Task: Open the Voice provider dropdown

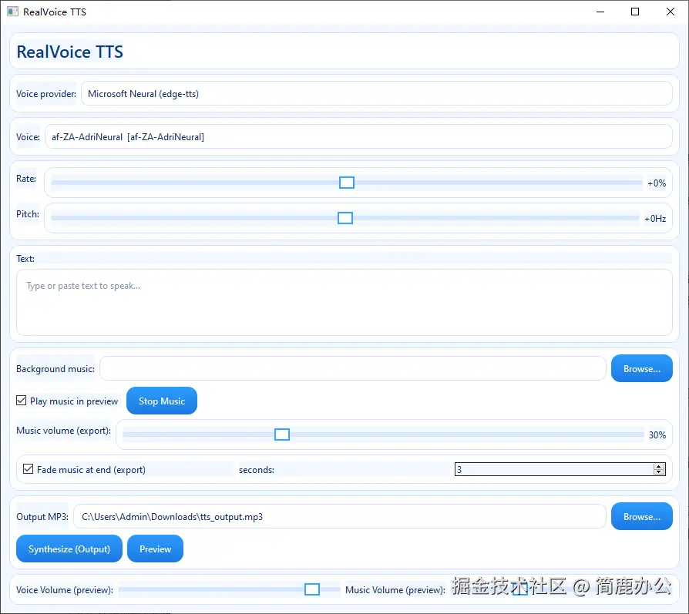Action: 377,93
